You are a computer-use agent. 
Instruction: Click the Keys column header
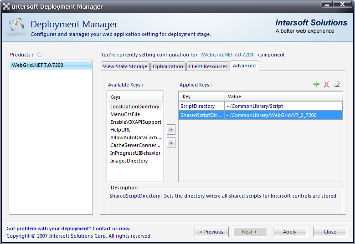pos(135,97)
